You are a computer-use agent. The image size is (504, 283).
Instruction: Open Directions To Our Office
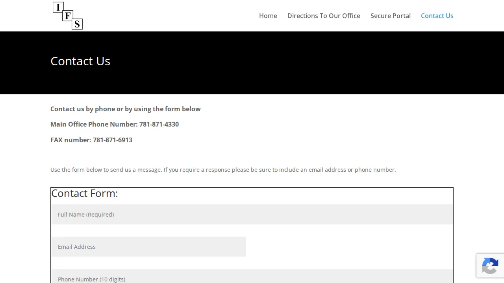click(324, 16)
